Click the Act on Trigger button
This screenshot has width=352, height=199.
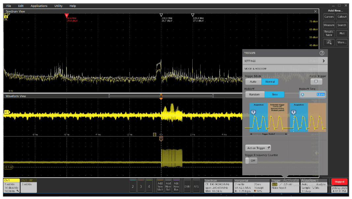(x=258, y=148)
